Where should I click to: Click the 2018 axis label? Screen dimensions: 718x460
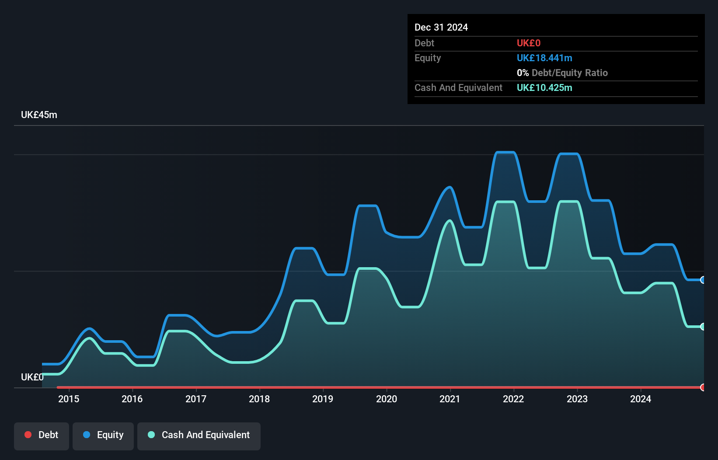[x=259, y=399]
